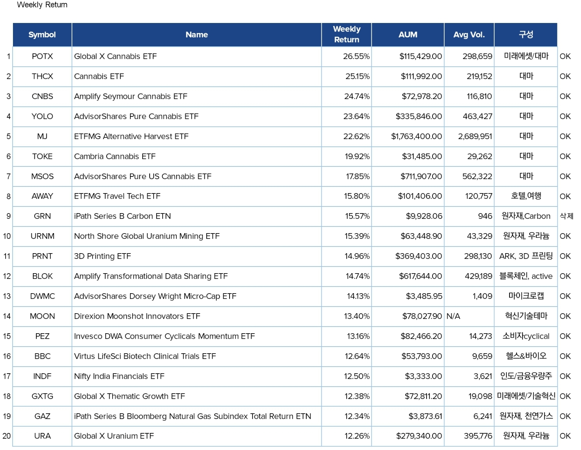Select the TOKE symbol cell

click(x=42, y=156)
